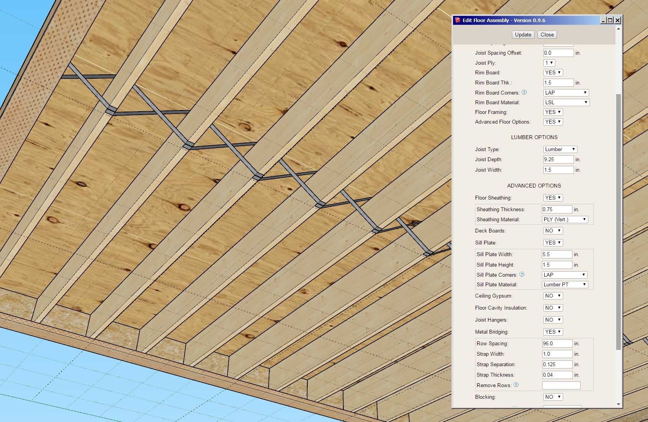Screen dimensions: 648x422
Task: Open the Blocking dropdown
Action: point(553,397)
